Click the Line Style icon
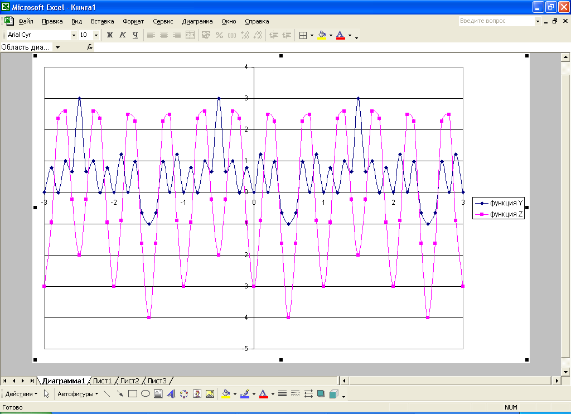571x414 pixels. coord(282,394)
